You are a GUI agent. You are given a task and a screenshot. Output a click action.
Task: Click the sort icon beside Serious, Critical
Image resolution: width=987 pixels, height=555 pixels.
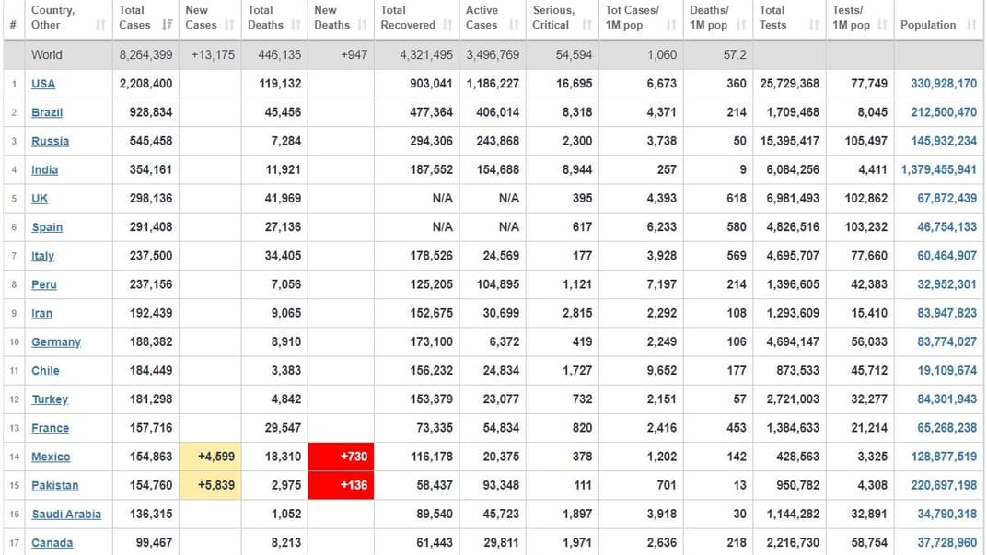pyautogui.click(x=586, y=26)
